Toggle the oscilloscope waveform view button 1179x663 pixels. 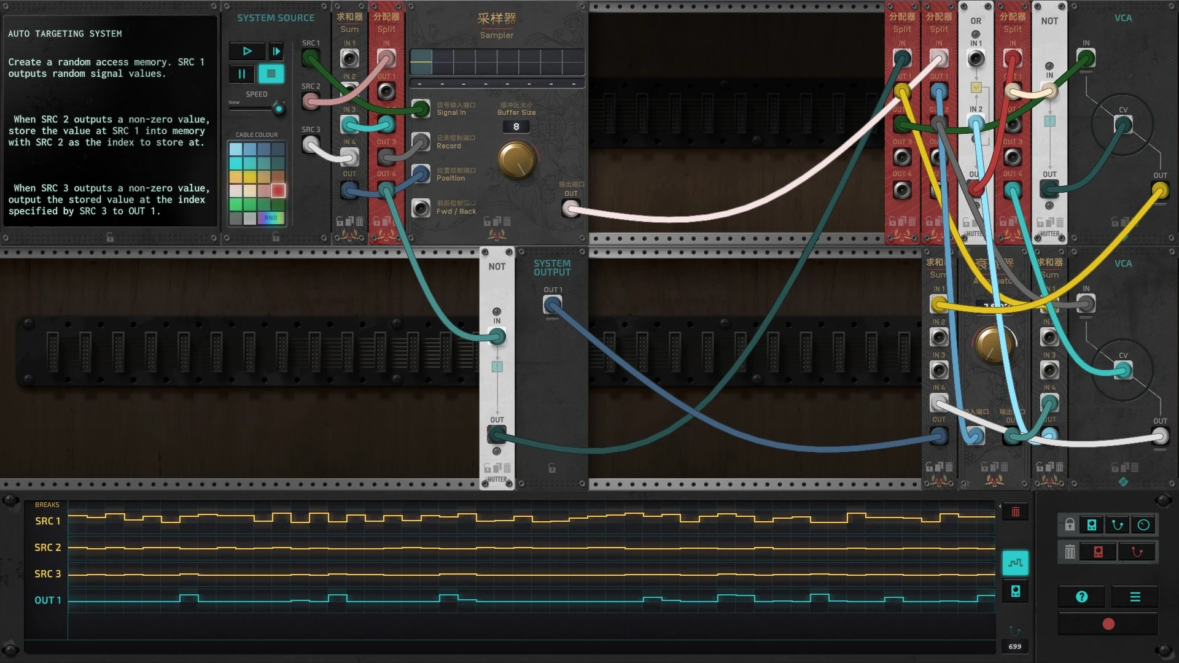pos(1015,562)
